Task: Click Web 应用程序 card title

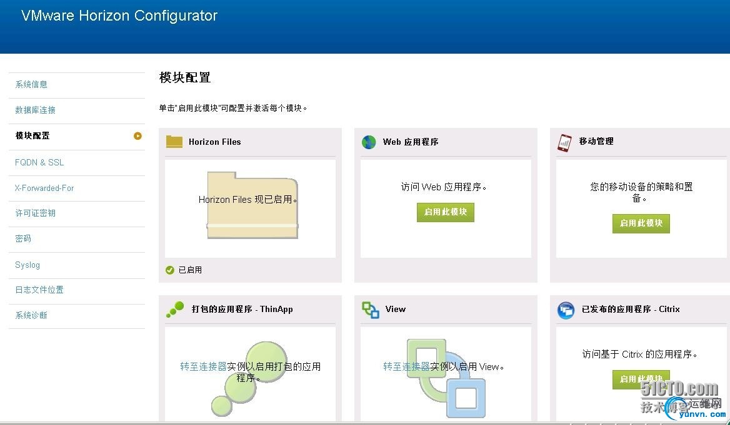Action: 411,142
